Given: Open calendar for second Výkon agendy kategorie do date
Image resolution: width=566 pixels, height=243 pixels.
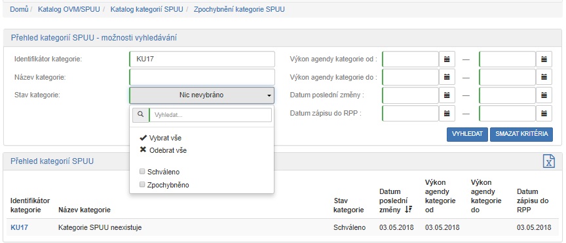Looking at the screenshot, I should 544,77.
